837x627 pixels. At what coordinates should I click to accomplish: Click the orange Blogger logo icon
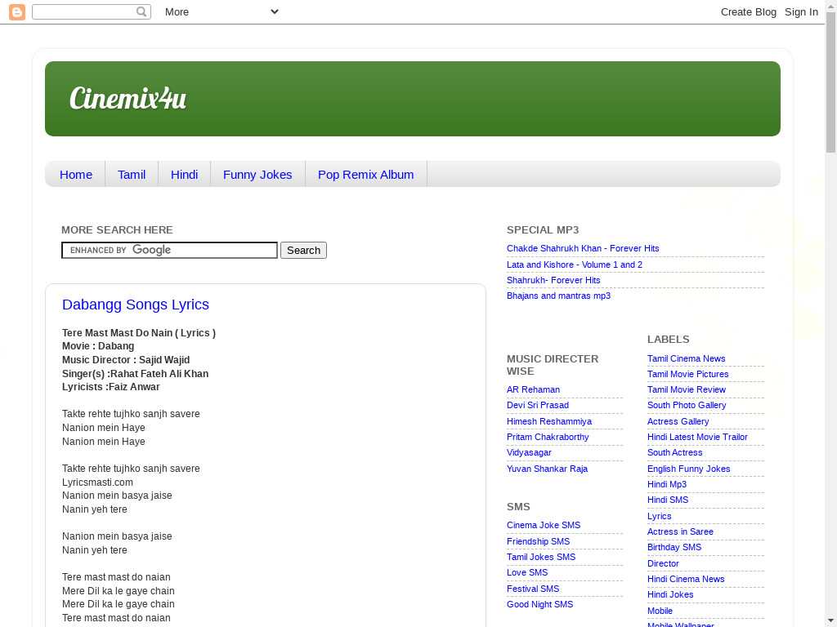pyautogui.click(x=17, y=11)
